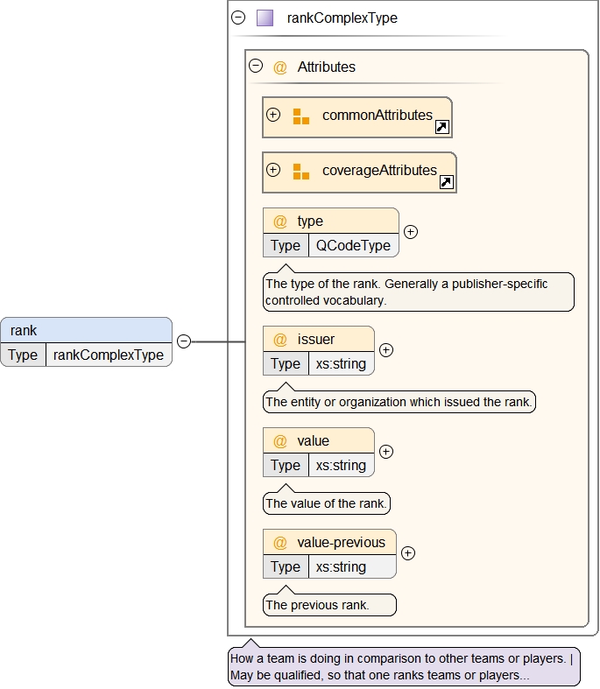Image resolution: width=600 pixels, height=689 pixels.
Task: Open the QCodeType type link
Action: pos(353,245)
